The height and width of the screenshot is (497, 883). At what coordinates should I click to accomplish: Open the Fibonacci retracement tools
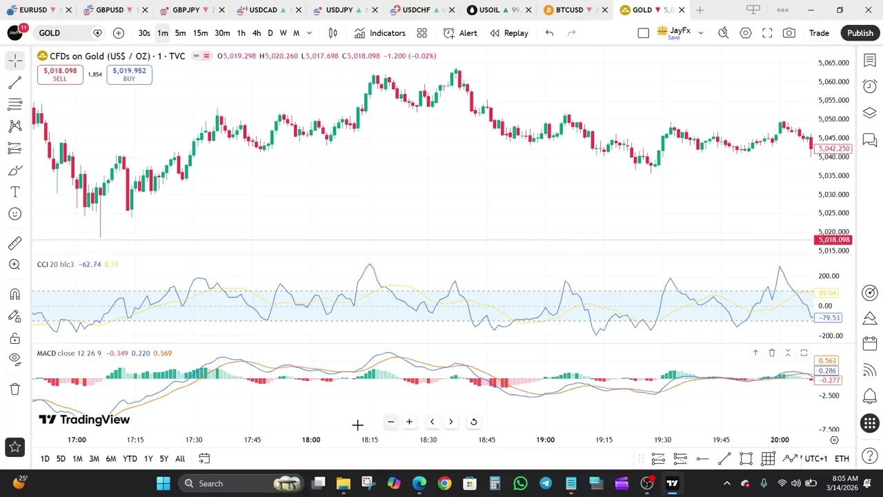(x=15, y=105)
